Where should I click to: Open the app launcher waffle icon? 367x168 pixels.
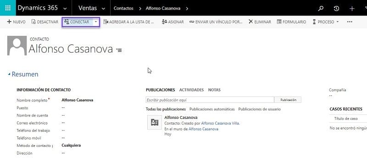(8, 8)
